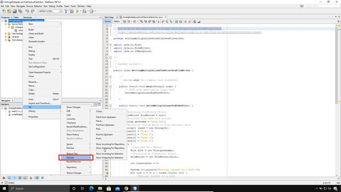Open the Run Project dropdown arrow

(80, 11)
